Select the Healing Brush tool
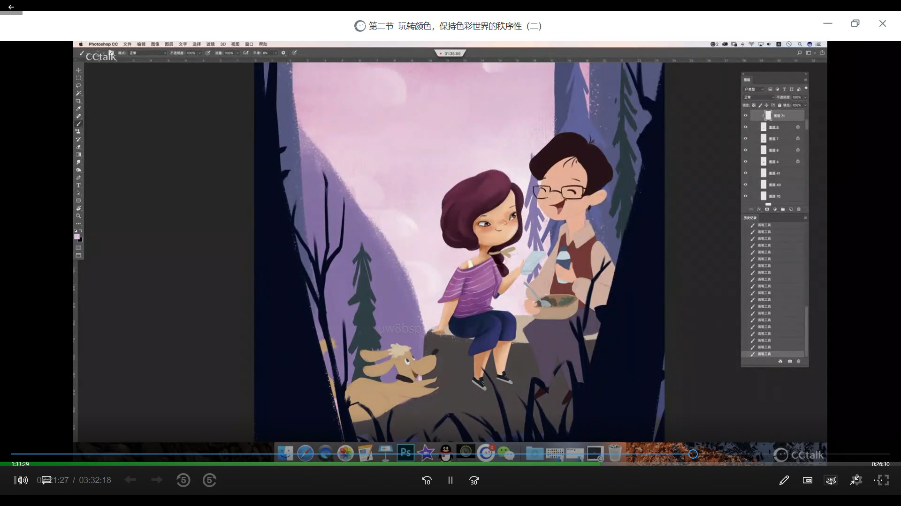This screenshot has width=901, height=506. click(x=78, y=116)
